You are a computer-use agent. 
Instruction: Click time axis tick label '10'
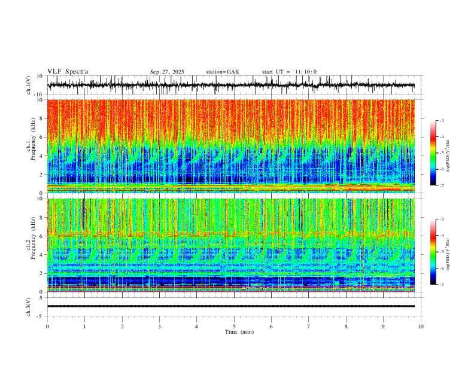(x=421, y=327)
